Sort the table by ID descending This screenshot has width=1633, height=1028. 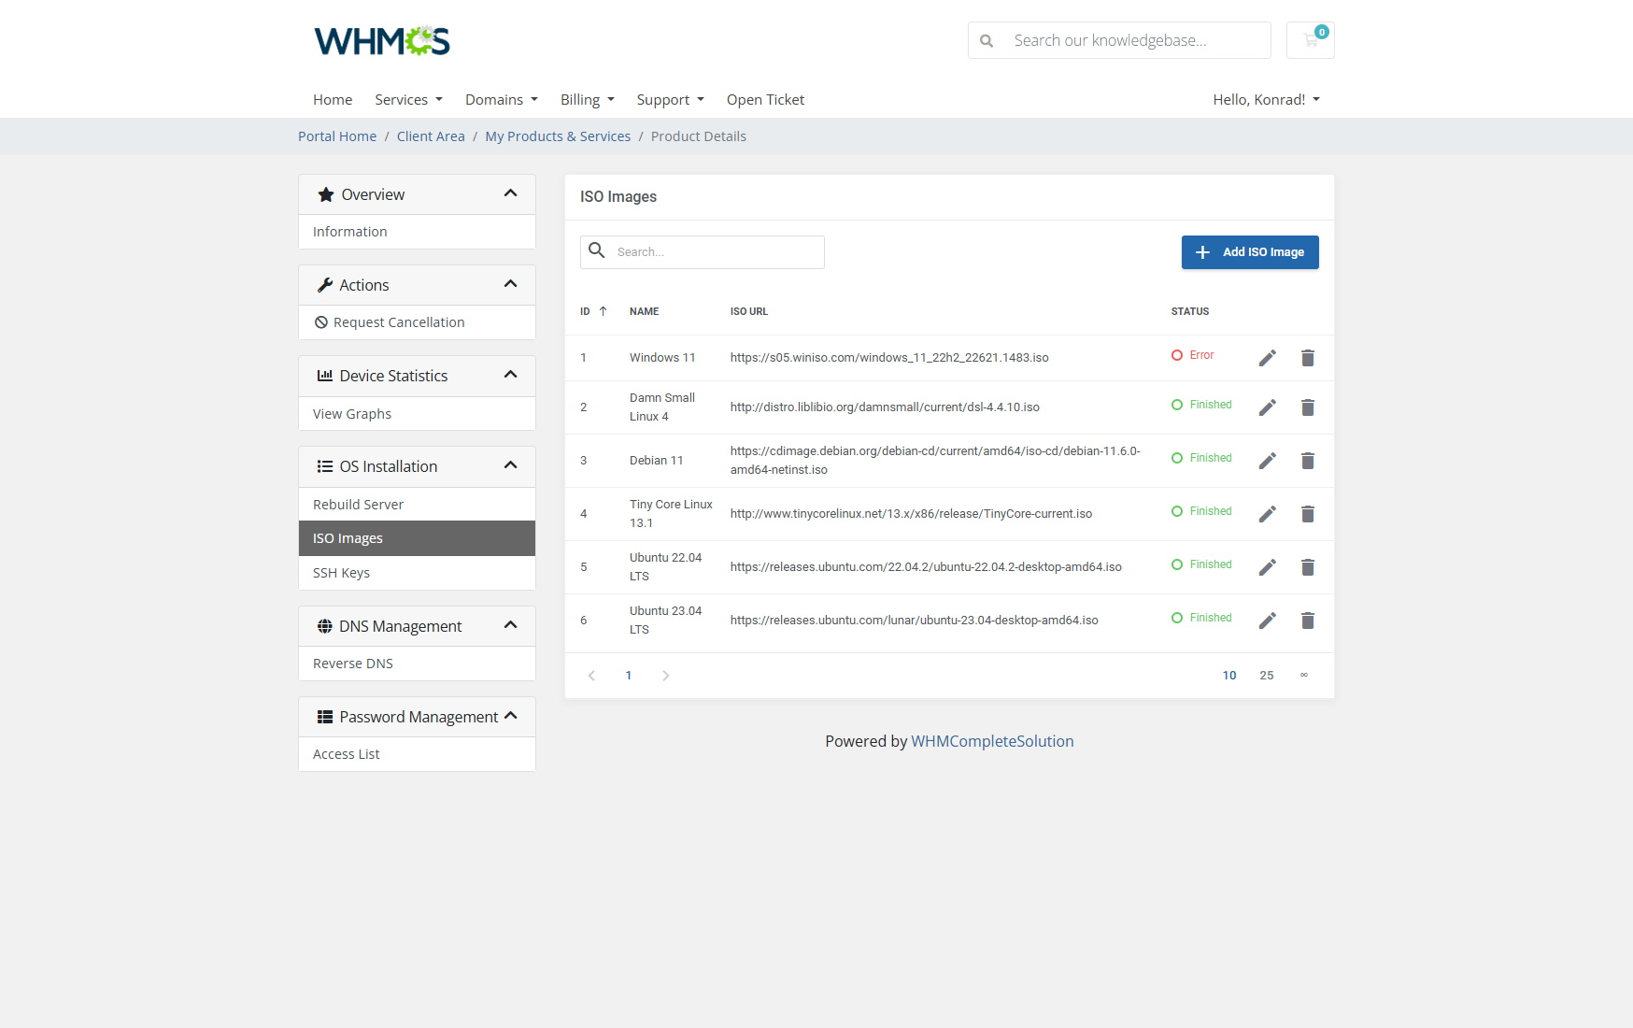(603, 310)
